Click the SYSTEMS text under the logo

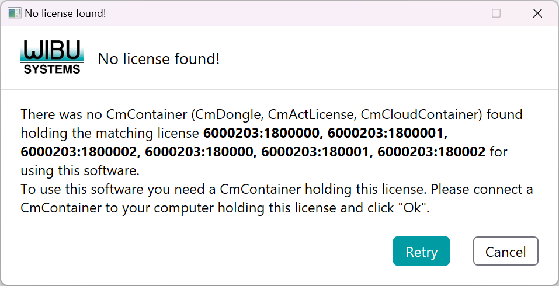[x=52, y=69]
